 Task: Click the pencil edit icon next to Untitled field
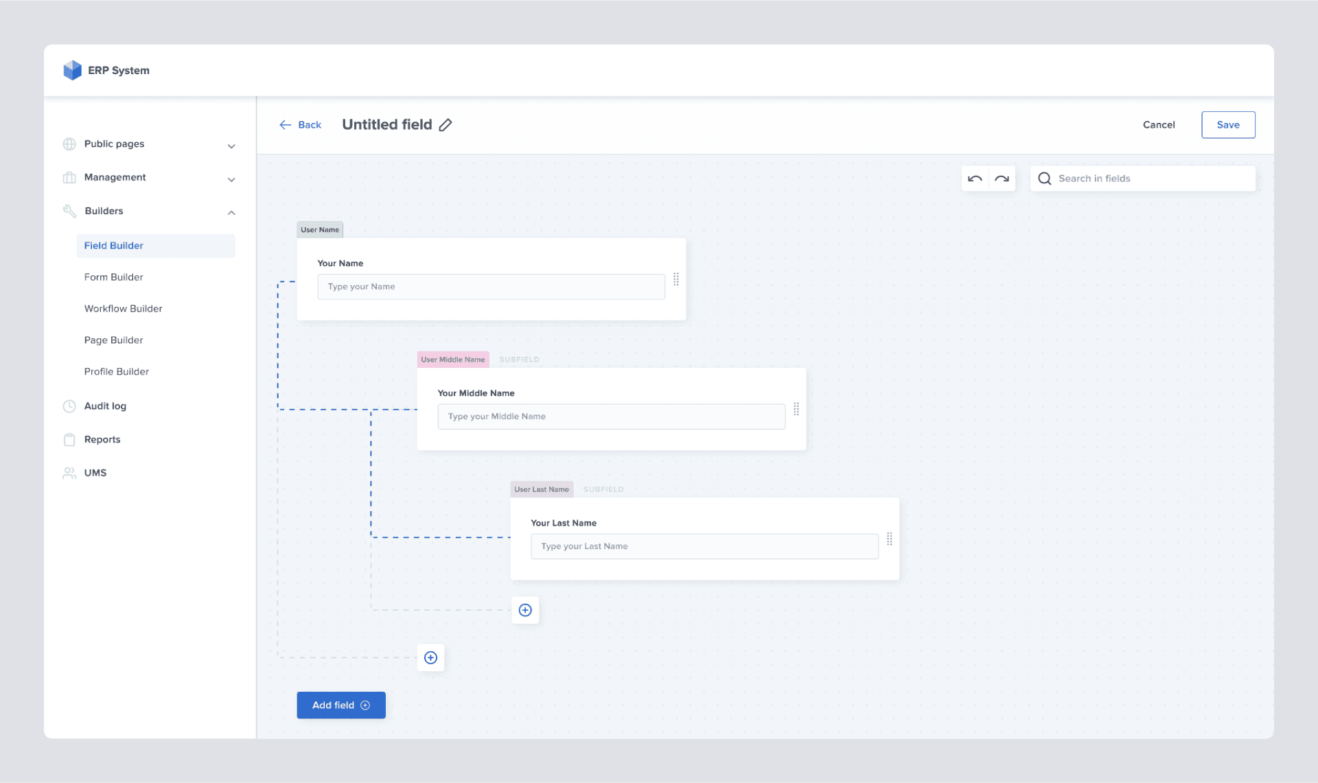point(446,125)
